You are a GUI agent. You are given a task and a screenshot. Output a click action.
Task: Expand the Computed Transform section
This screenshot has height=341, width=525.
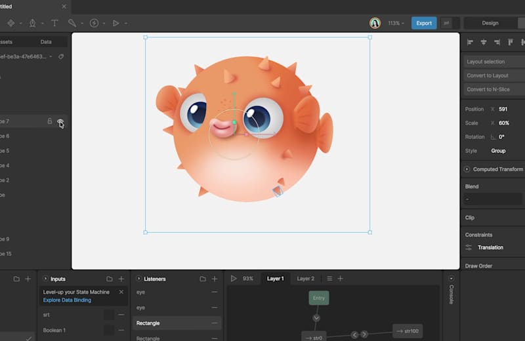pos(467,169)
